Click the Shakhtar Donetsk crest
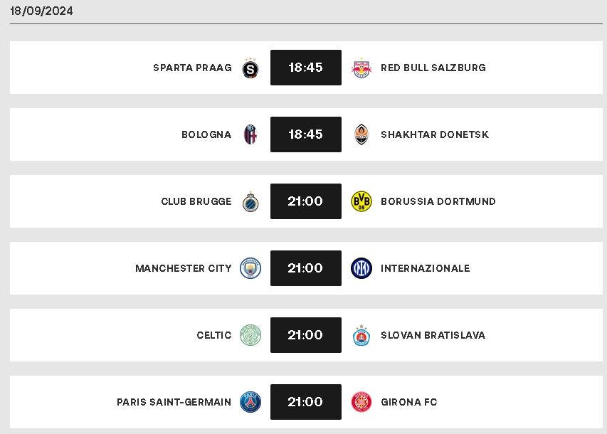Viewport: 607px width, 434px height. click(x=361, y=134)
